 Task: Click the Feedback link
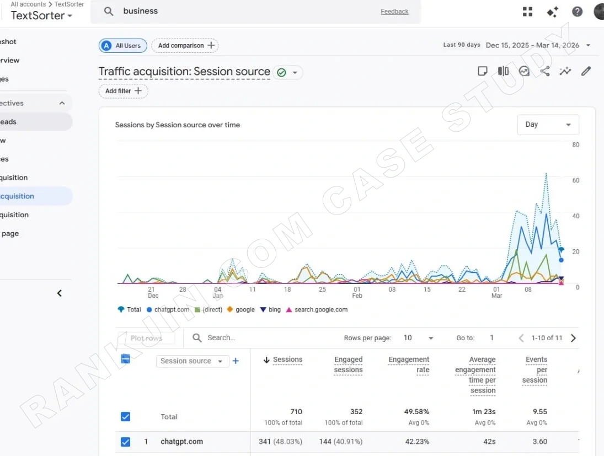pos(394,11)
